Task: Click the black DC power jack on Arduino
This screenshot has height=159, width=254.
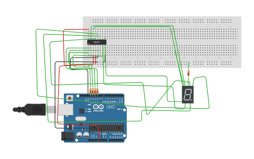Action: click(x=68, y=136)
